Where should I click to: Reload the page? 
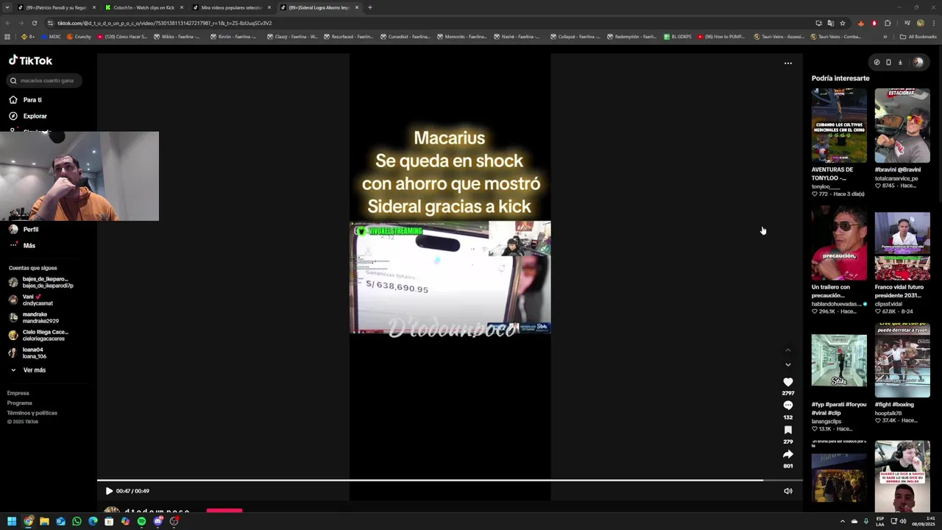(34, 23)
